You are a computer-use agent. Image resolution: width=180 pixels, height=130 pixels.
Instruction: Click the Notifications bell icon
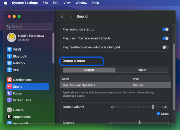[x=9, y=80]
